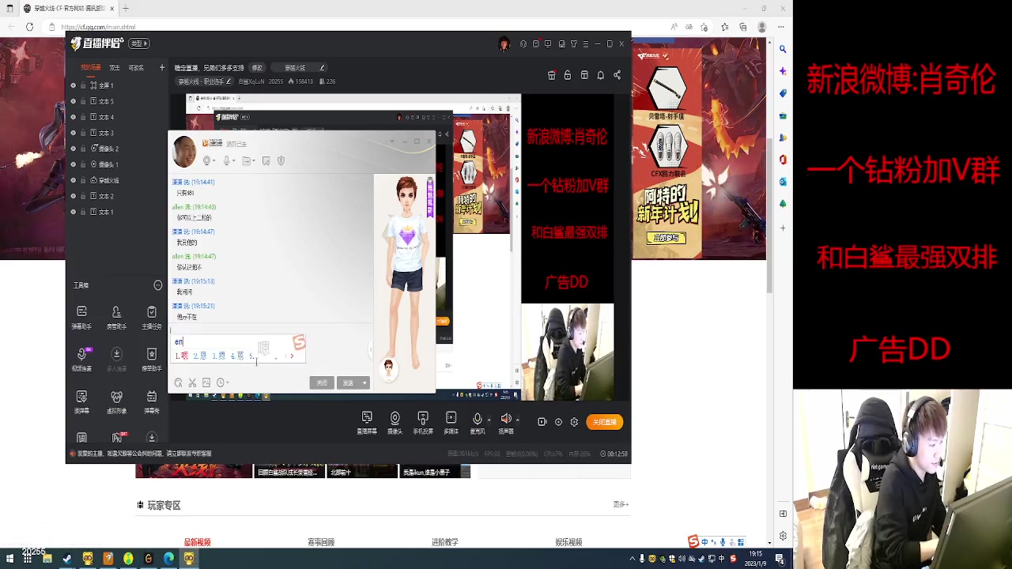
Task: Expand microphone options arrow
Action: pos(489,420)
